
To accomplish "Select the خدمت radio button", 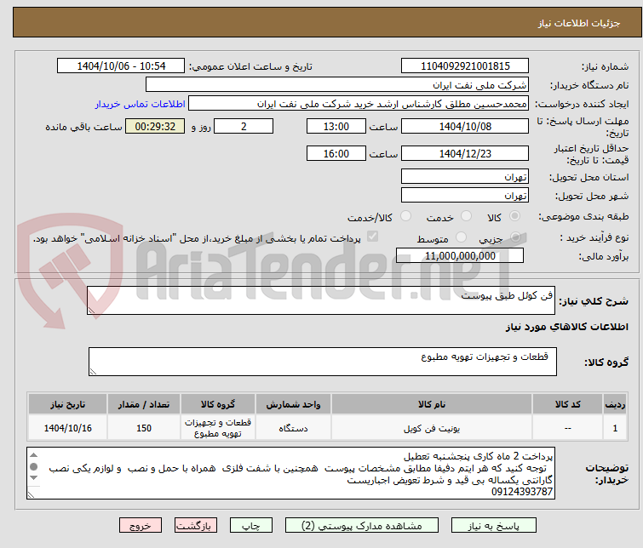I will [x=466, y=216].
